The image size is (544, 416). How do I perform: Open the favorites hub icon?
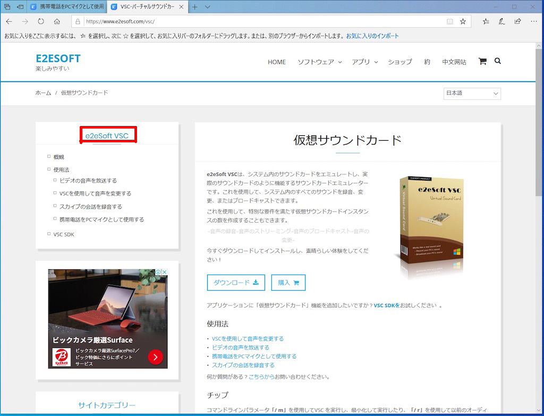pyautogui.click(x=486, y=21)
